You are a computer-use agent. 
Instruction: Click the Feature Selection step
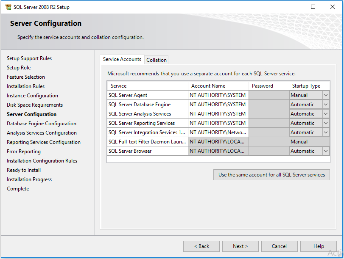pos(26,77)
